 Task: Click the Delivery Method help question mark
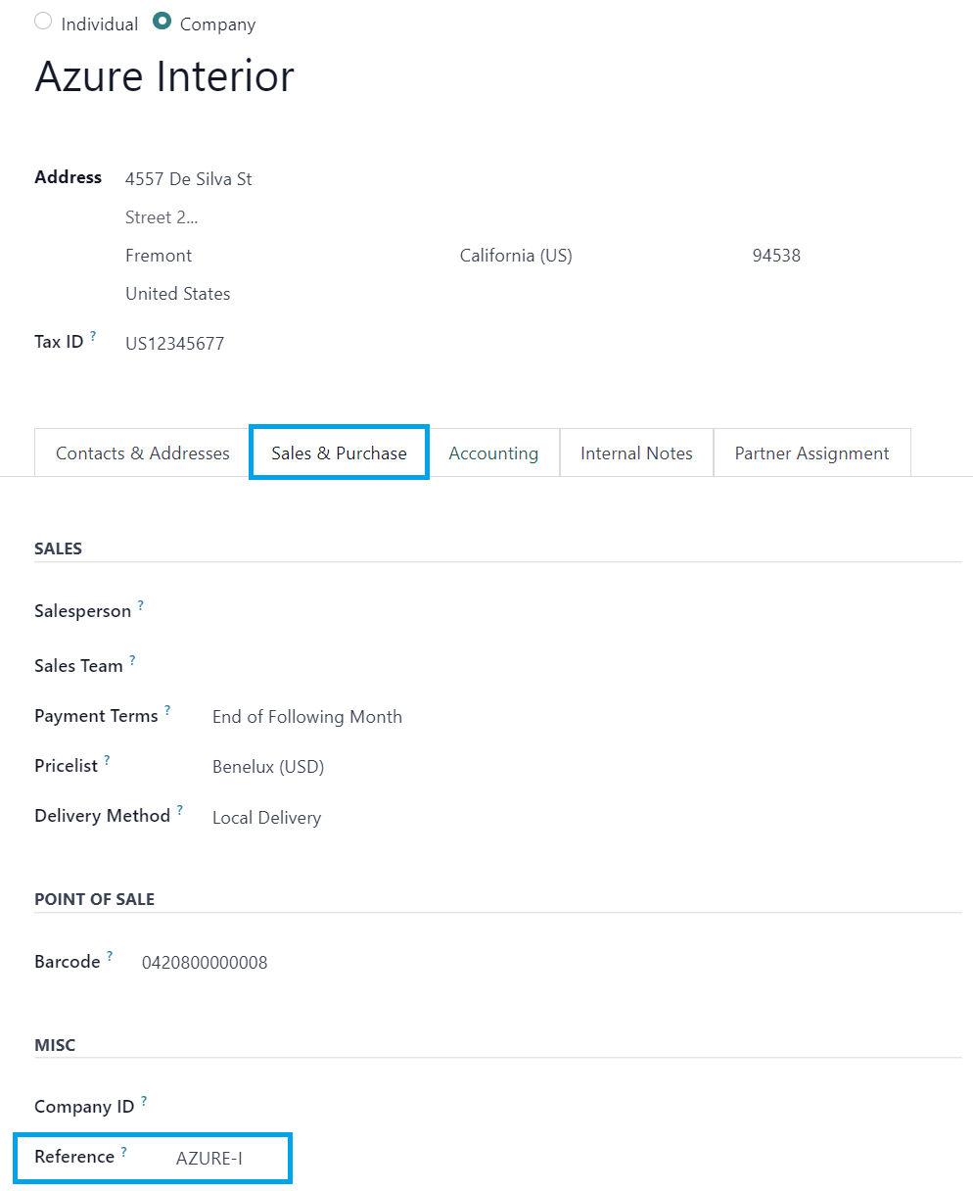coord(180,811)
